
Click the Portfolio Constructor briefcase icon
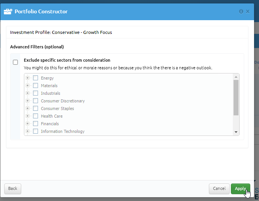(8, 11)
